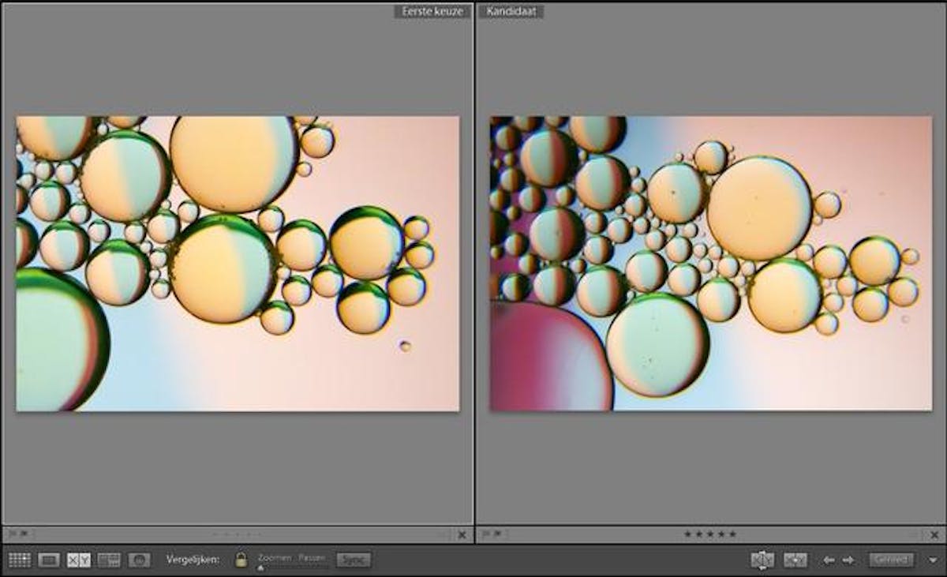Close the Kandidaat panel with X

click(x=936, y=534)
